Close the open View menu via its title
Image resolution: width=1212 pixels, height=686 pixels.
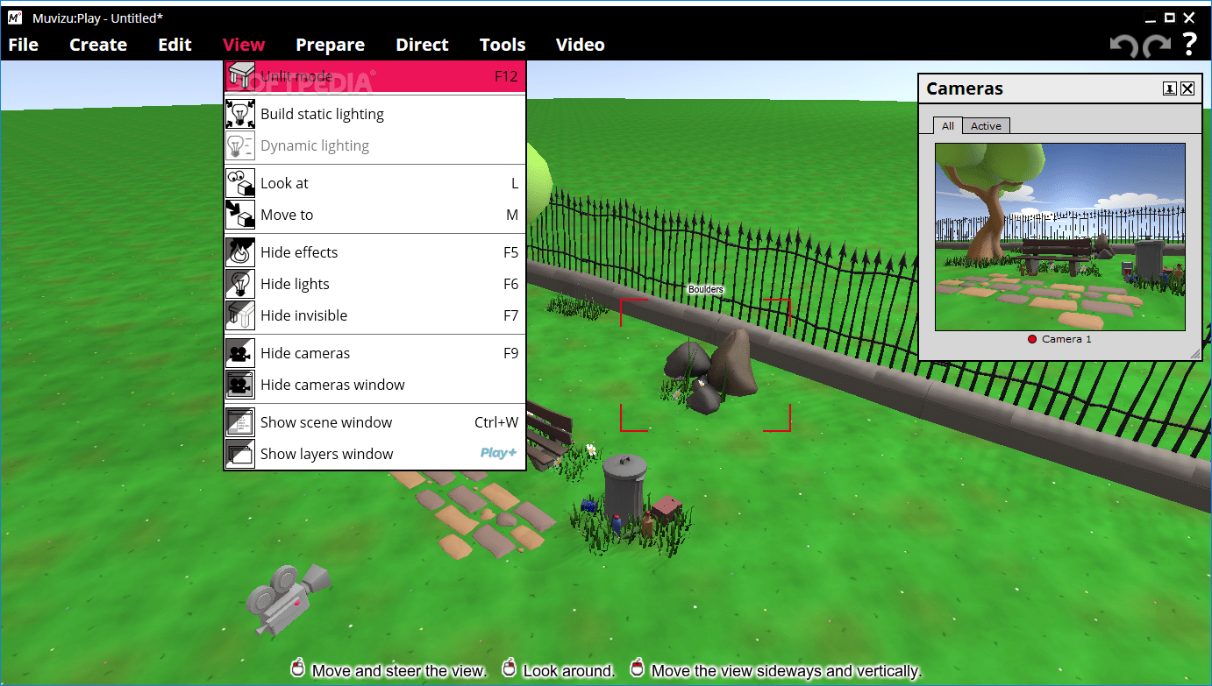[244, 45]
